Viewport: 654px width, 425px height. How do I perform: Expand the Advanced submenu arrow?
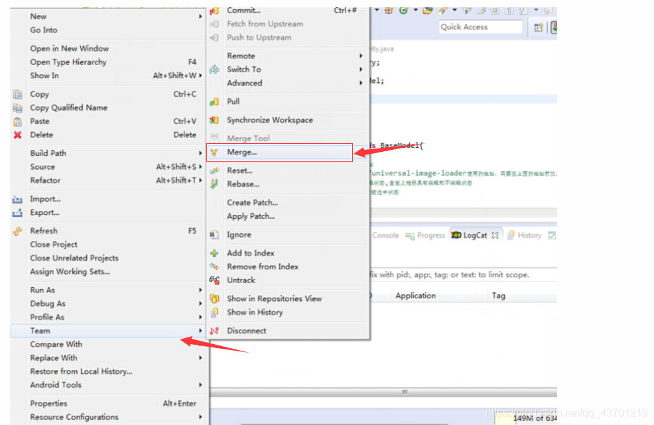[x=361, y=83]
